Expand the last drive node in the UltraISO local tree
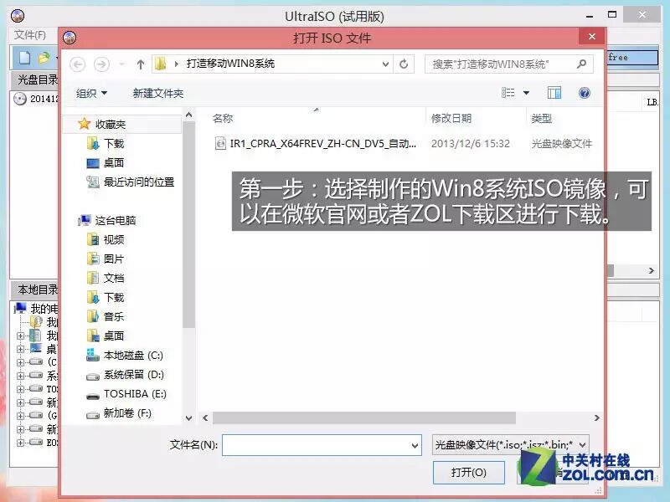Image resolution: width=670 pixels, height=502 pixels. tap(20, 443)
